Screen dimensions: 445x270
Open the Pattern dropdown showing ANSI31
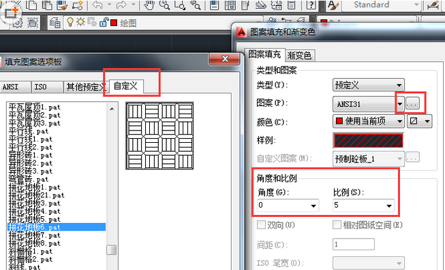tap(369, 104)
